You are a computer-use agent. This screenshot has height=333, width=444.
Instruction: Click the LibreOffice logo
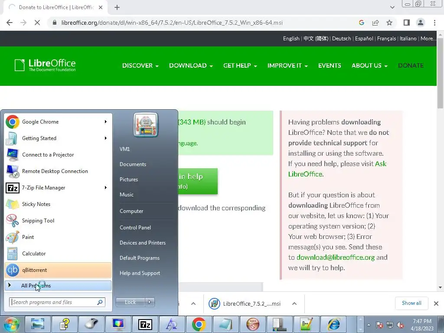coord(45,65)
